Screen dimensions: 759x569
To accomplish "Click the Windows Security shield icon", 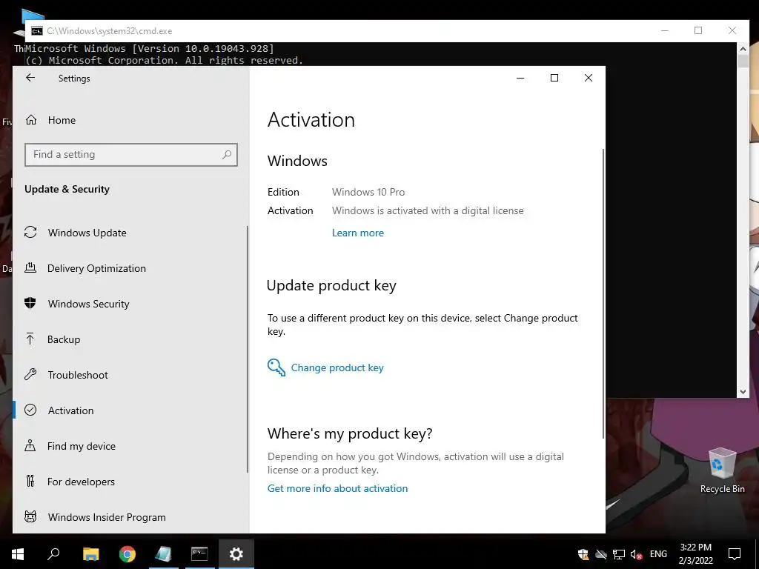I will [30, 303].
